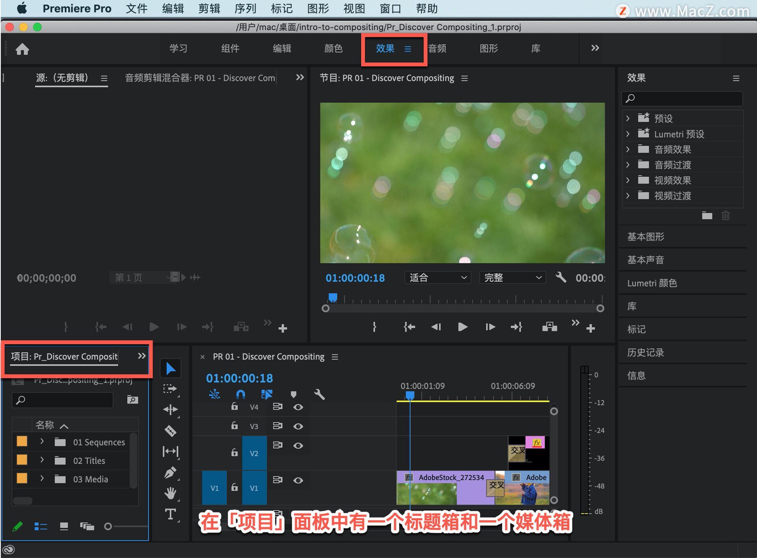757x558 pixels.
Task: Open Creative Cloud status icon
Action: (x=8, y=549)
